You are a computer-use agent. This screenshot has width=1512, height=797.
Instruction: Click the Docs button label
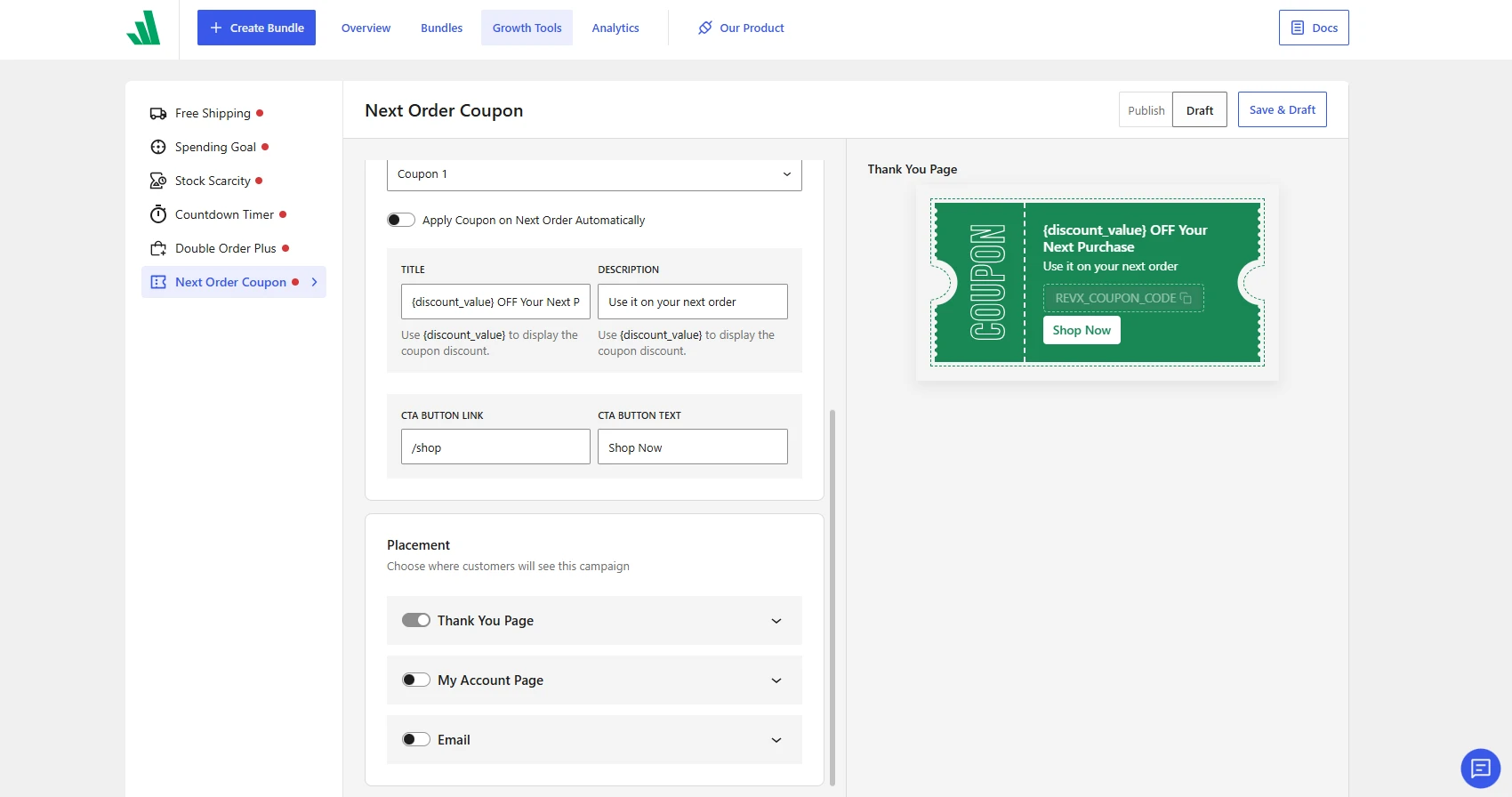click(1324, 28)
